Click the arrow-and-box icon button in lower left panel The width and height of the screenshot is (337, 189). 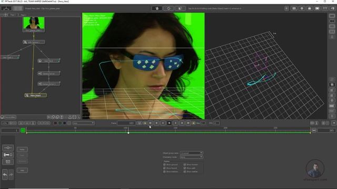coord(8,155)
